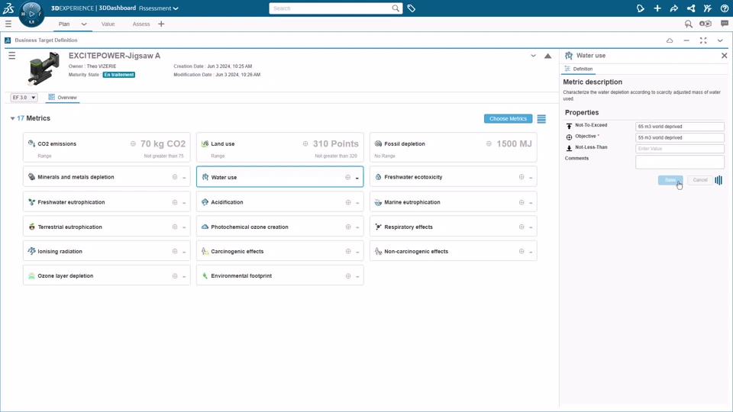Collapse the 17 Metrics section

[x=13, y=119]
